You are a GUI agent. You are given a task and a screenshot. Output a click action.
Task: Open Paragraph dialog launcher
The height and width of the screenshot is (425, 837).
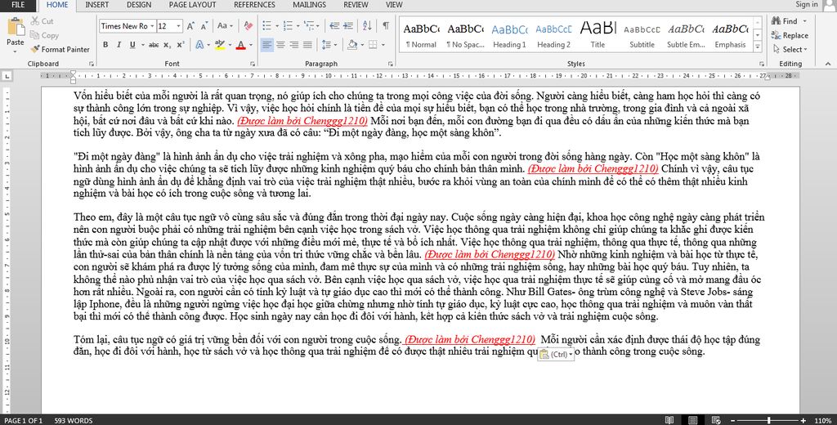[390, 64]
